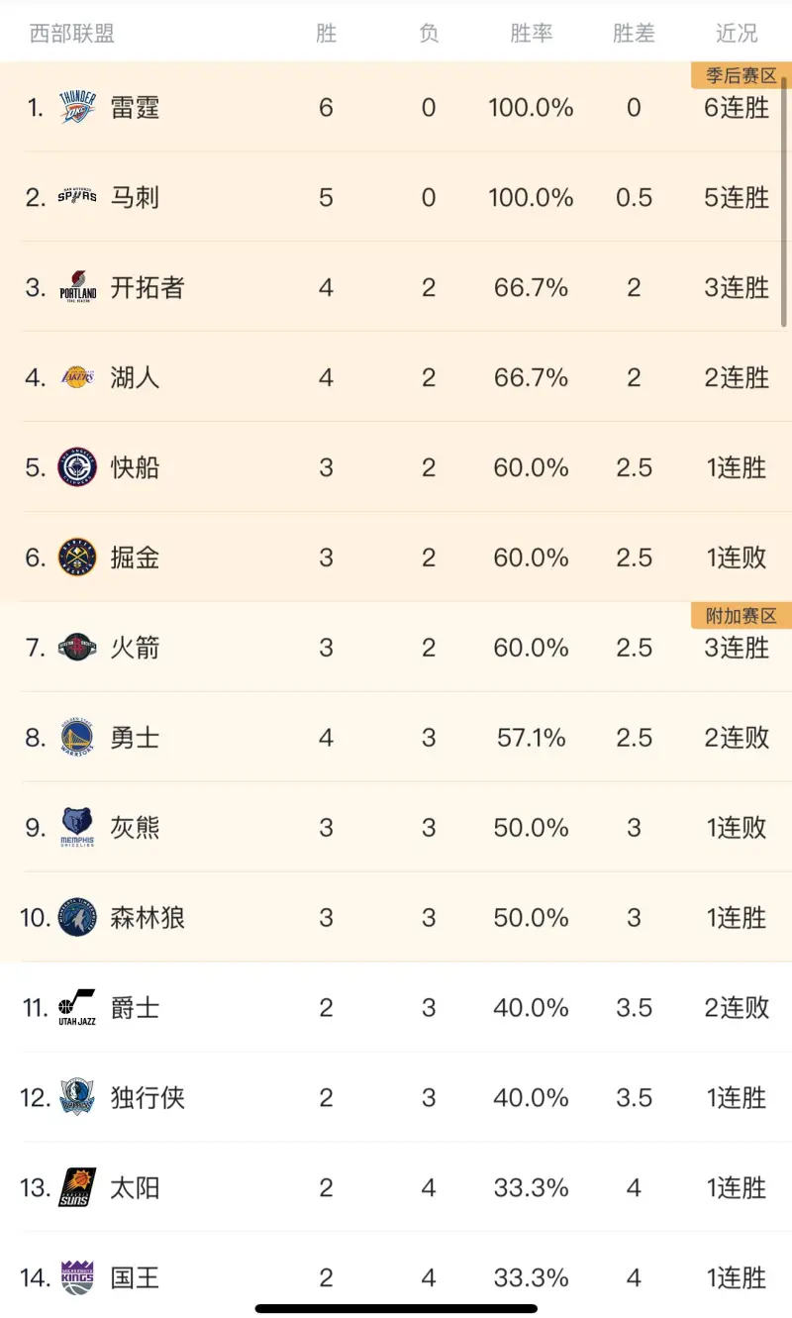Tap the 西部联盟 conference header
The width and height of the screenshot is (792, 1318).
(x=72, y=34)
